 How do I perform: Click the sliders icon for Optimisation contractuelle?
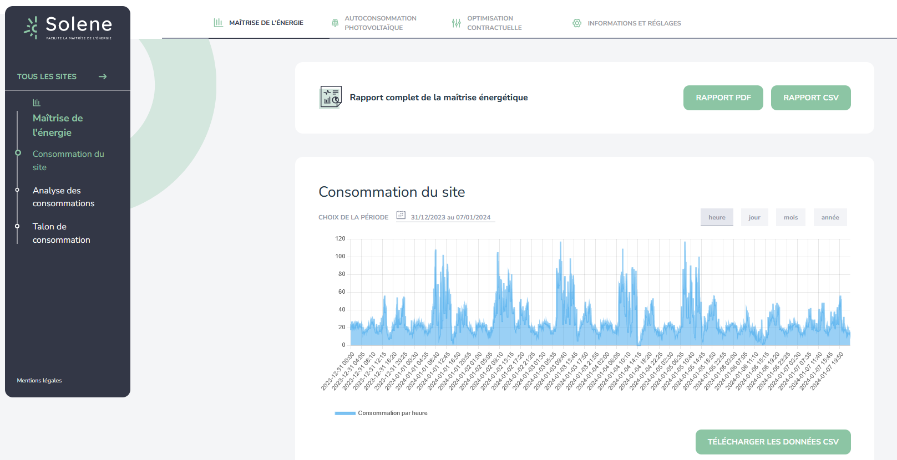pyautogui.click(x=456, y=23)
